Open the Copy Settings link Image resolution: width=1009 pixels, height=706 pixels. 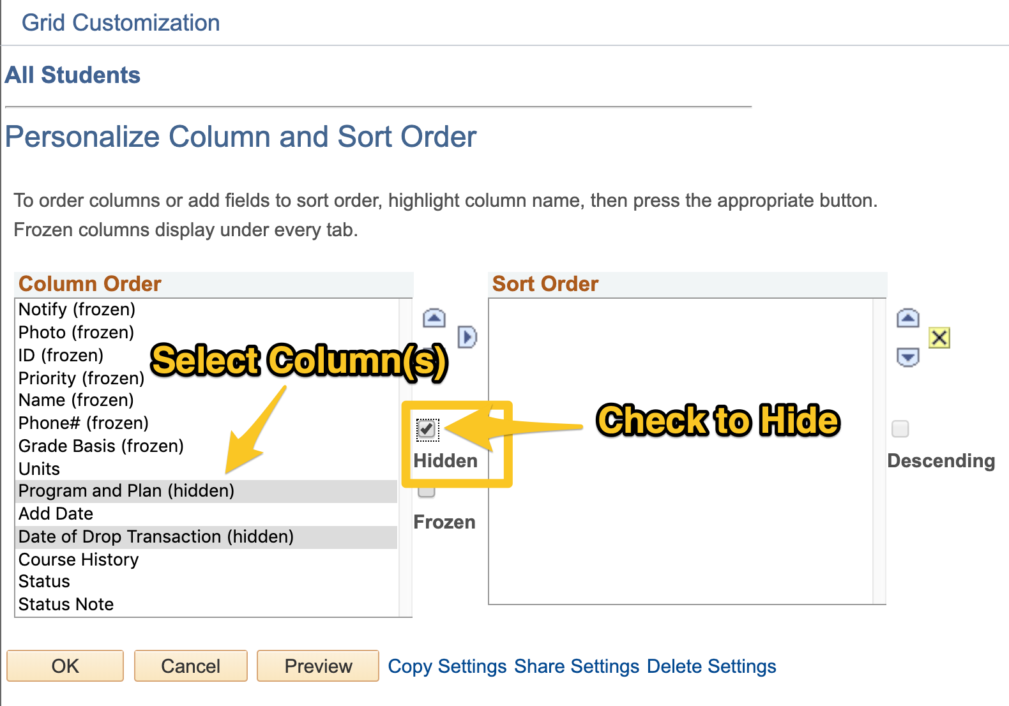coord(447,666)
